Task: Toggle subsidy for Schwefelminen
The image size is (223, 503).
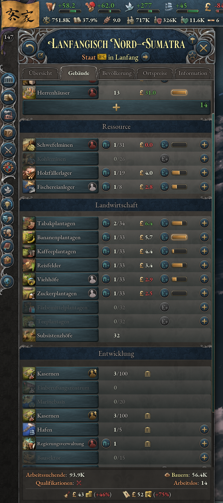Action: [x=165, y=145]
